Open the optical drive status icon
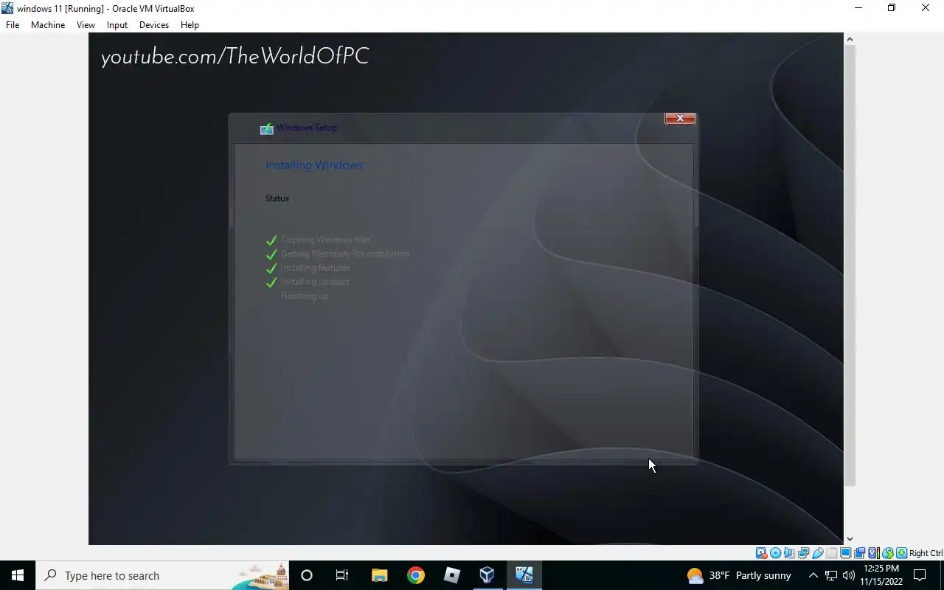944x590 pixels. pos(775,553)
